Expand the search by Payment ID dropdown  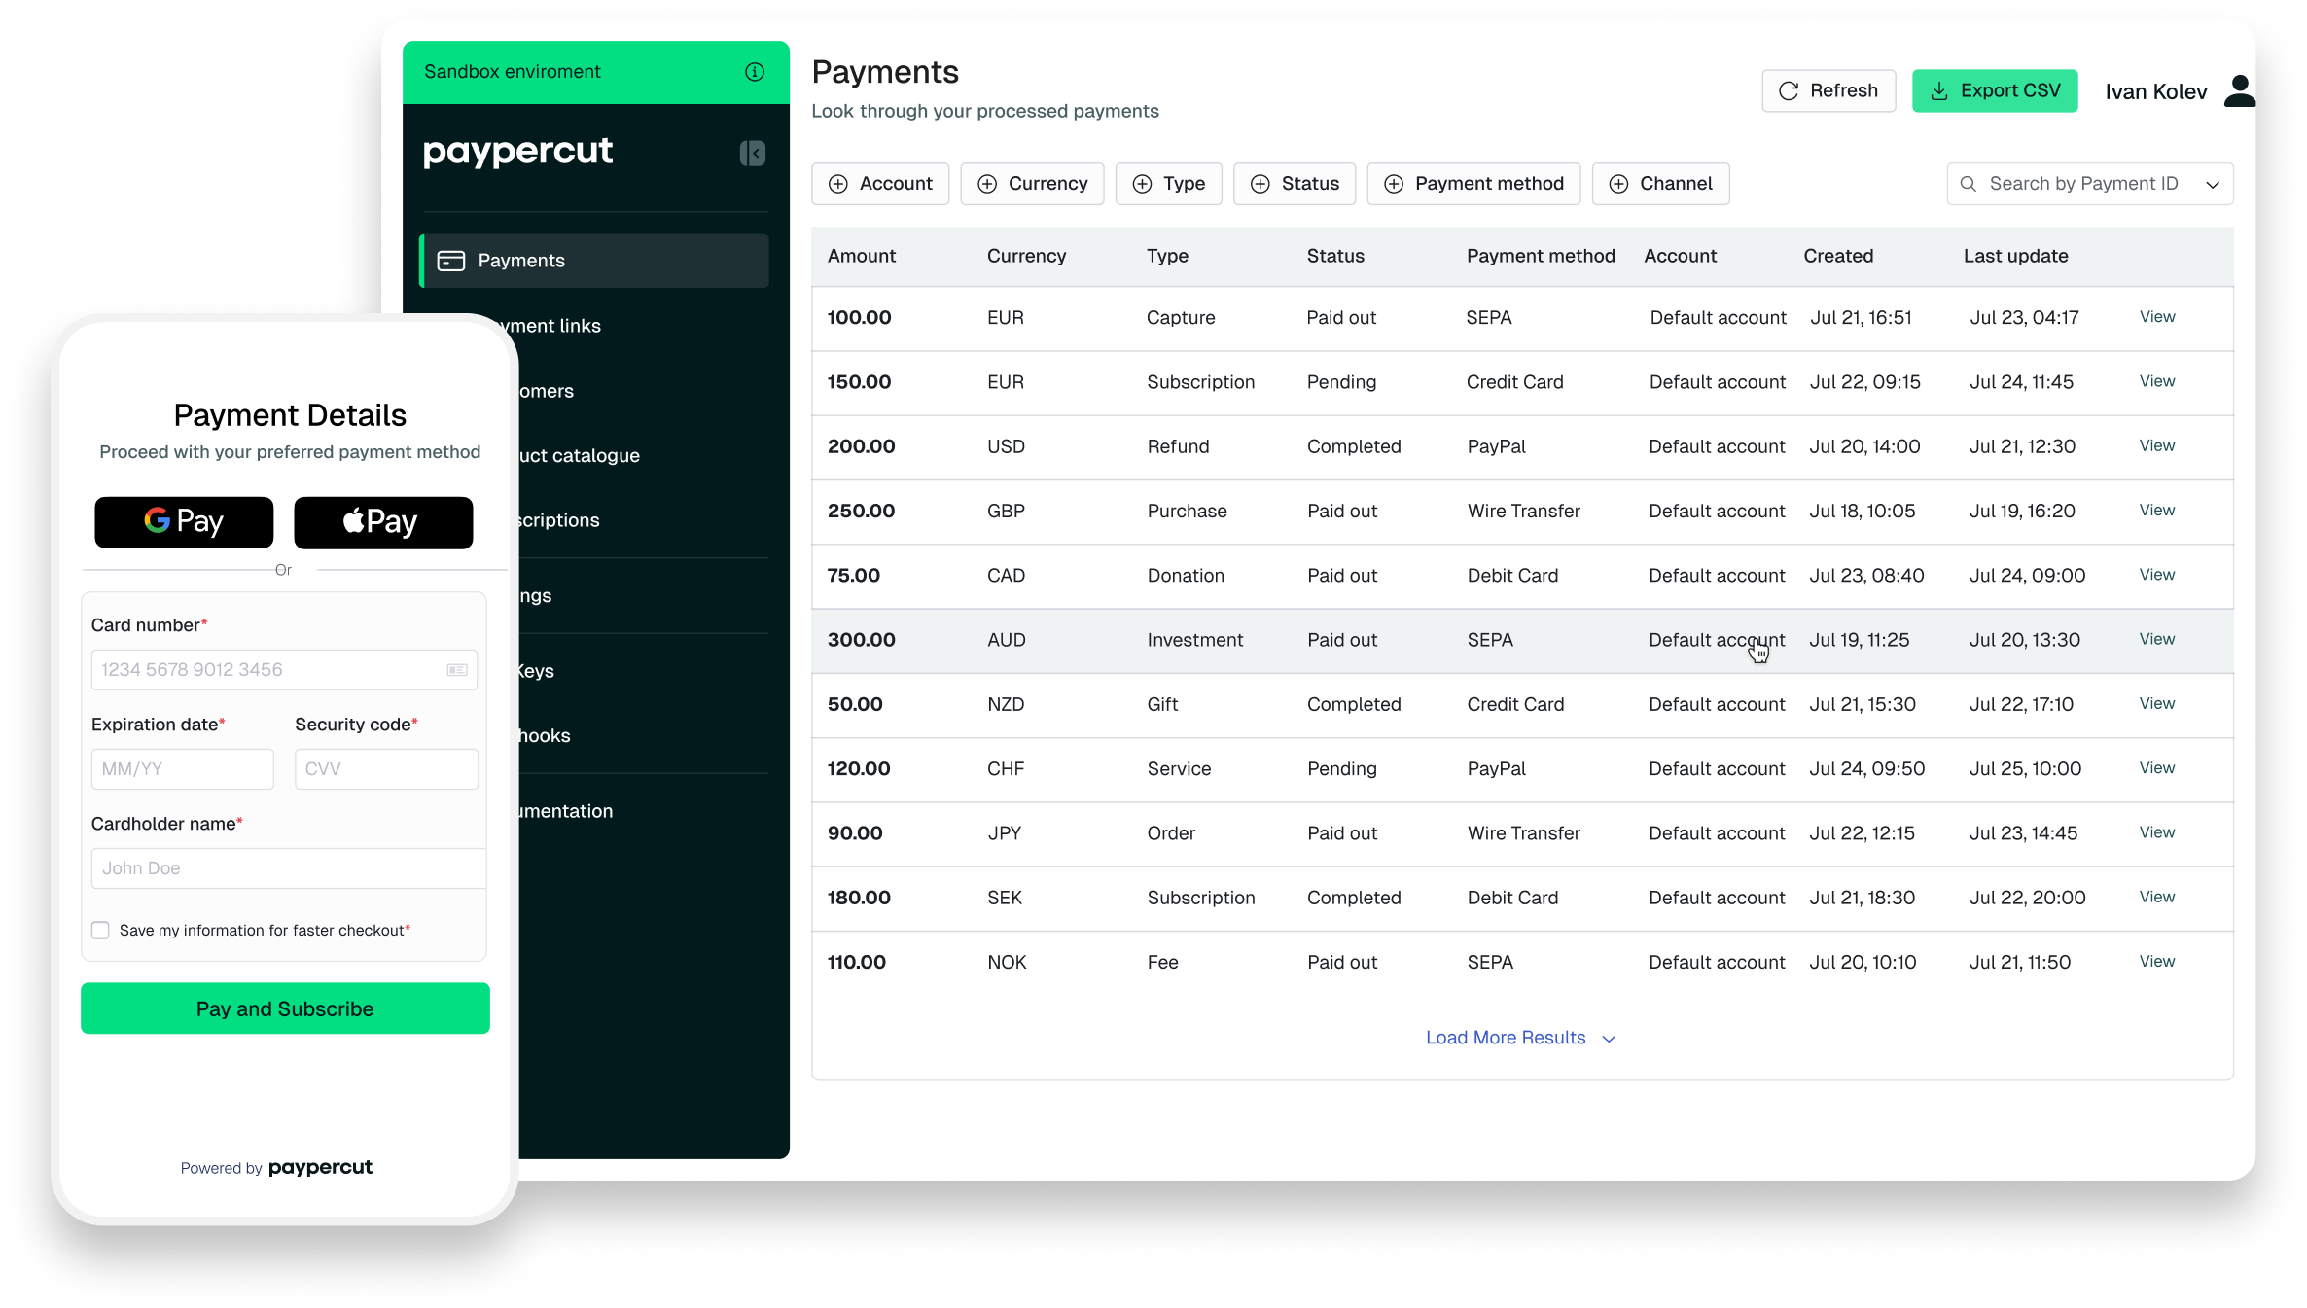point(2213,185)
